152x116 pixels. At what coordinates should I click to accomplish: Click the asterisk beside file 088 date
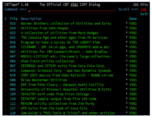[127, 79]
